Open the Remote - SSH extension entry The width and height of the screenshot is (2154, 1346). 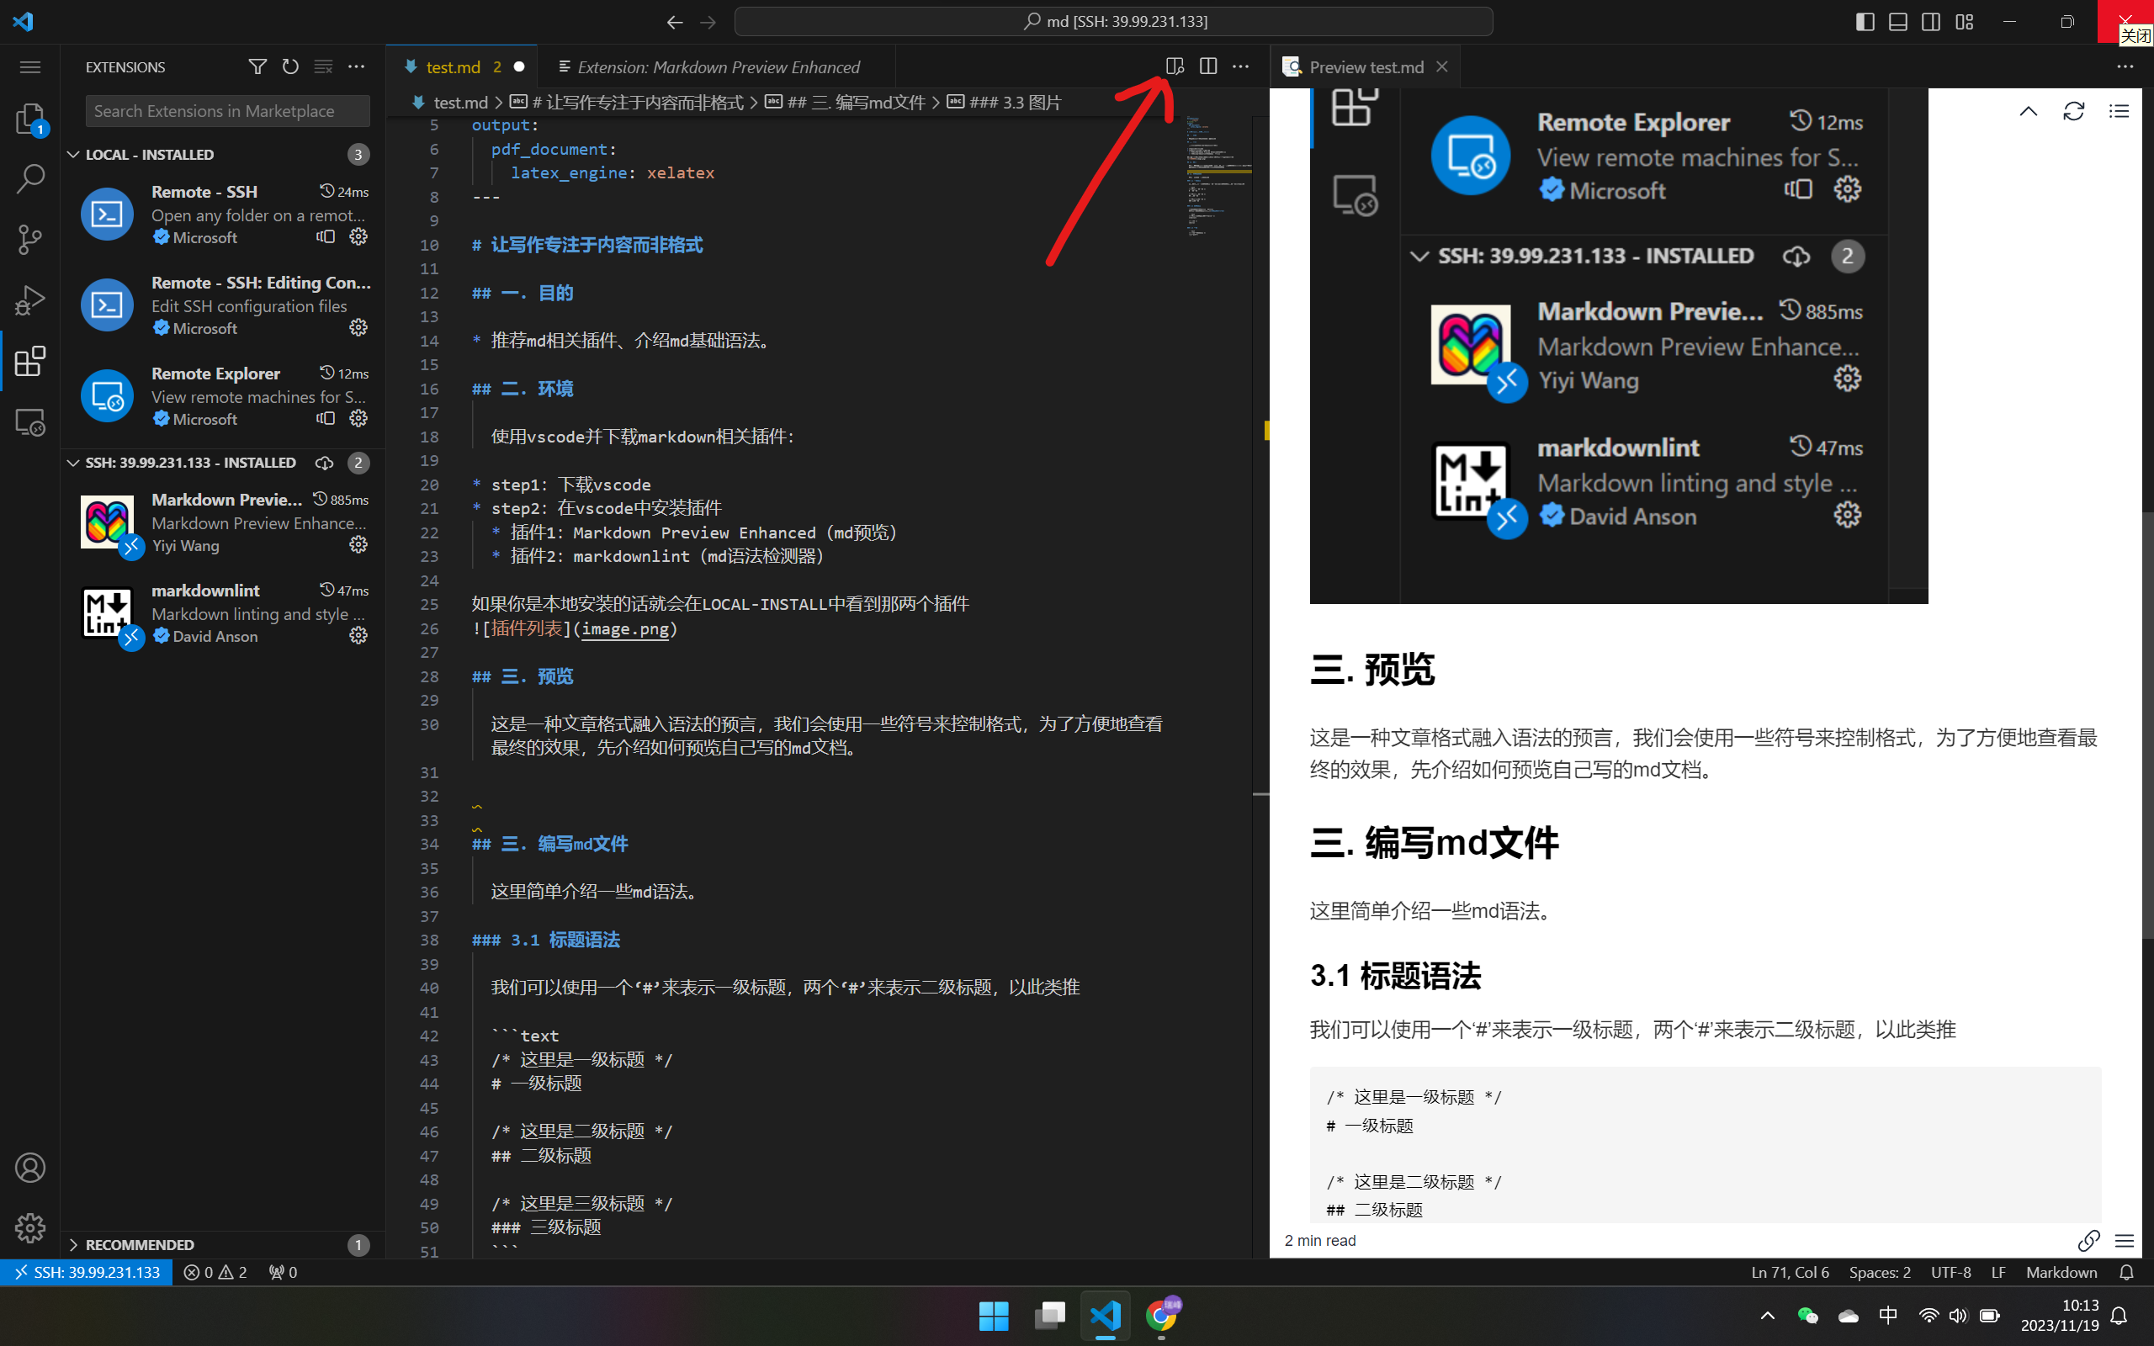click(x=224, y=215)
